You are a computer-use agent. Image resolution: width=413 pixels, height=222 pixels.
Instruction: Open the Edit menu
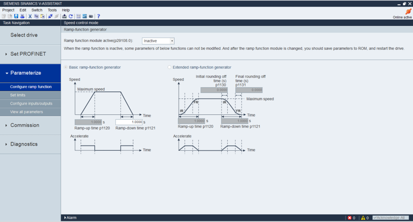[23, 10]
